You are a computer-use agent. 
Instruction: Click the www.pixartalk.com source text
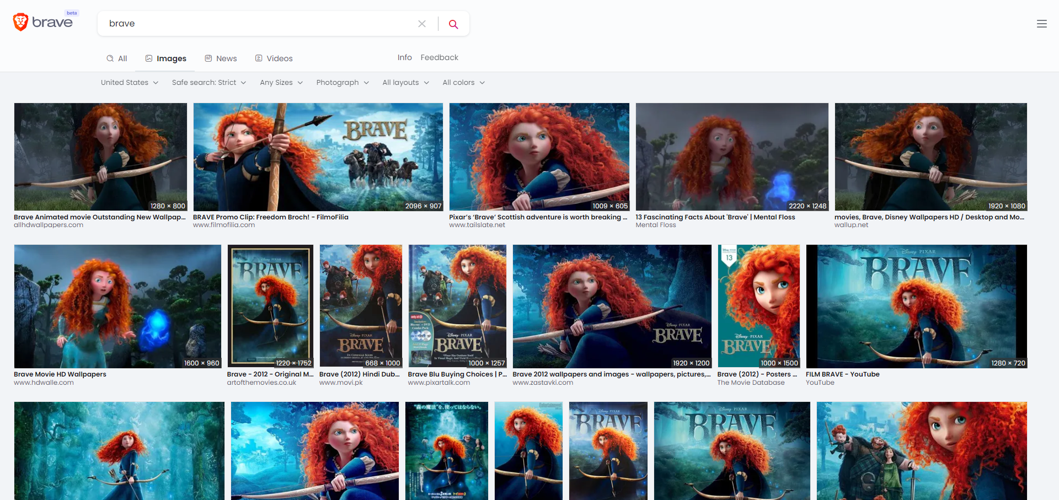[x=439, y=383]
